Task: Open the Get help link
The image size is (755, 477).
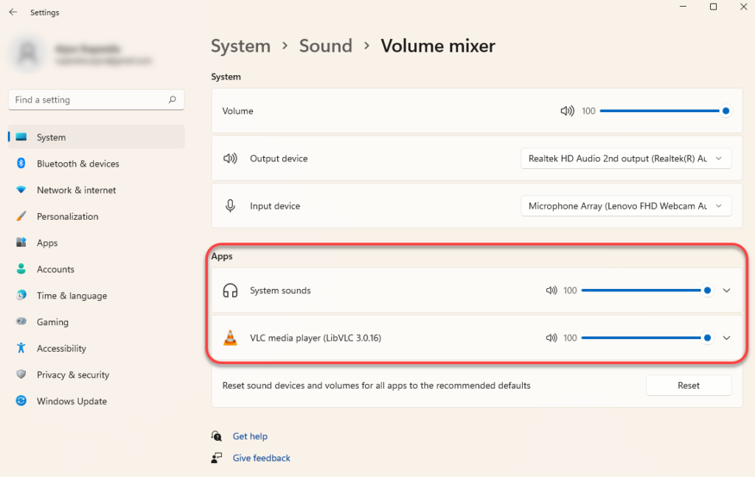Action: point(250,436)
